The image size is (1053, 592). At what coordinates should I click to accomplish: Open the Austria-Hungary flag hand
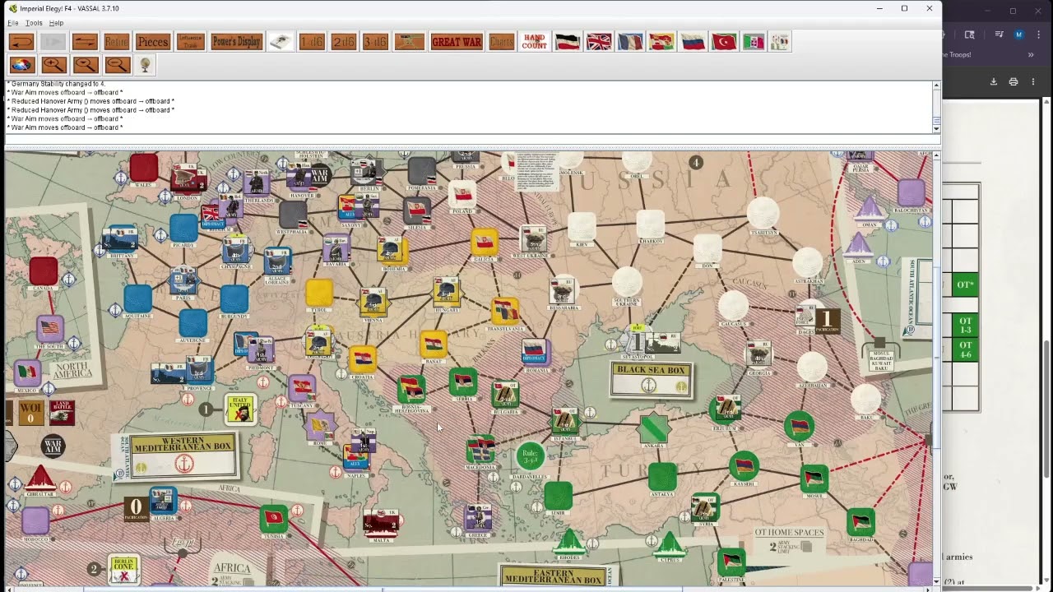(x=661, y=42)
